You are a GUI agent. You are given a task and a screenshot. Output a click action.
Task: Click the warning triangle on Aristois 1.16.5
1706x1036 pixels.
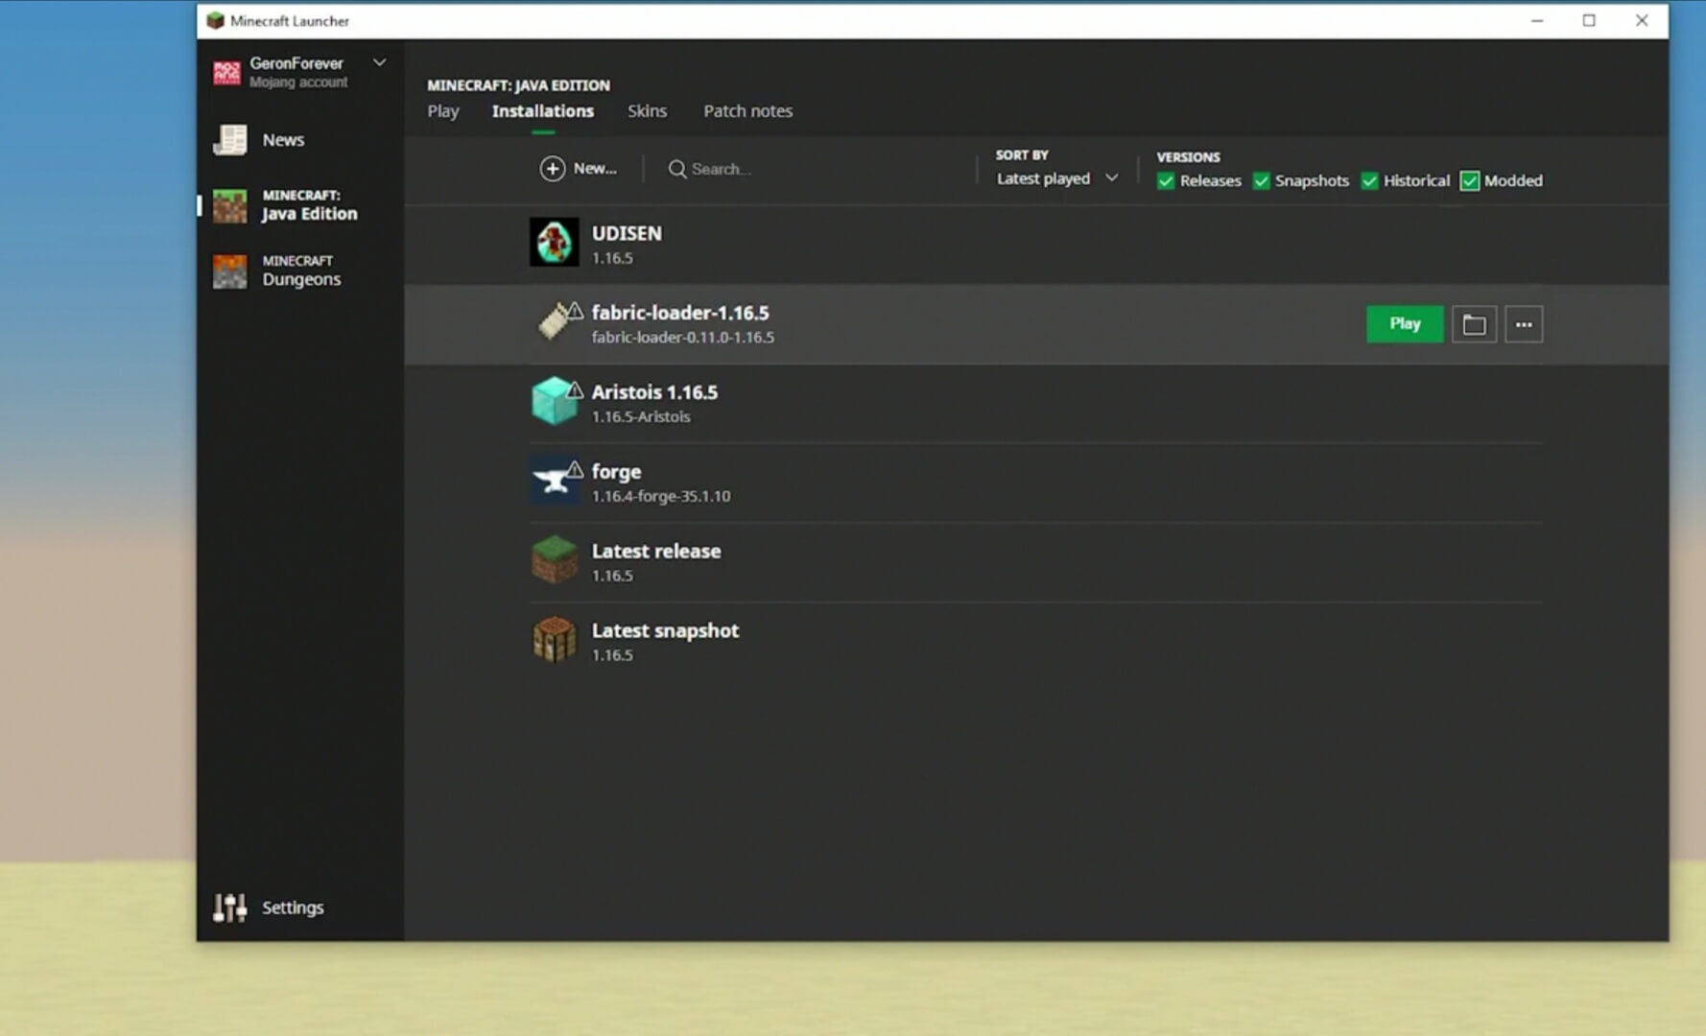575,389
